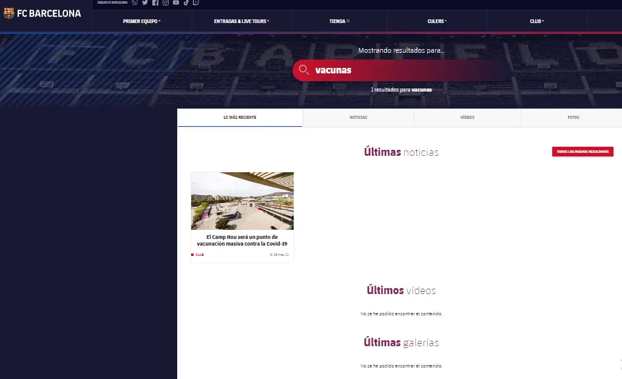Screen dimensions: 622x379
Task: Open the Twitch social icon
Action: pyautogui.click(x=196, y=2)
